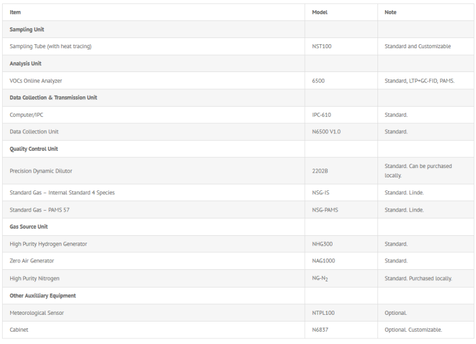Click the VOCs Online Analyzer item
The image size is (476, 344).
[x=36, y=81]
